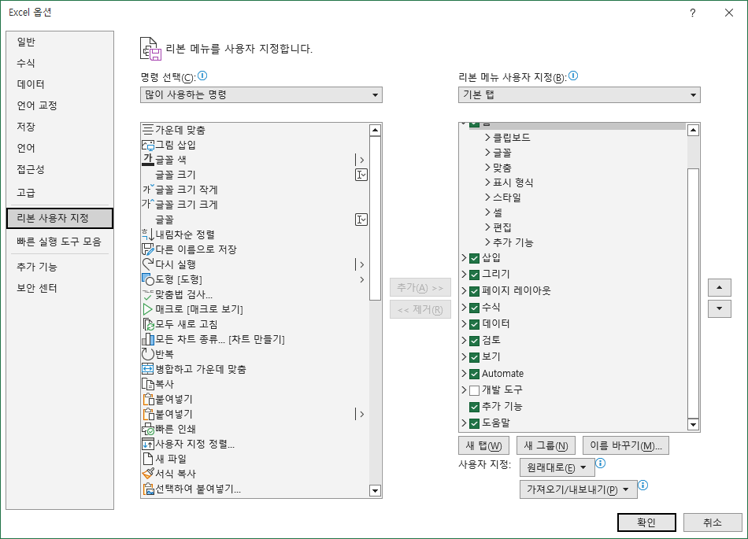Open the 보안 센터 category
This screenshot has height=539, width=748.
60,288
